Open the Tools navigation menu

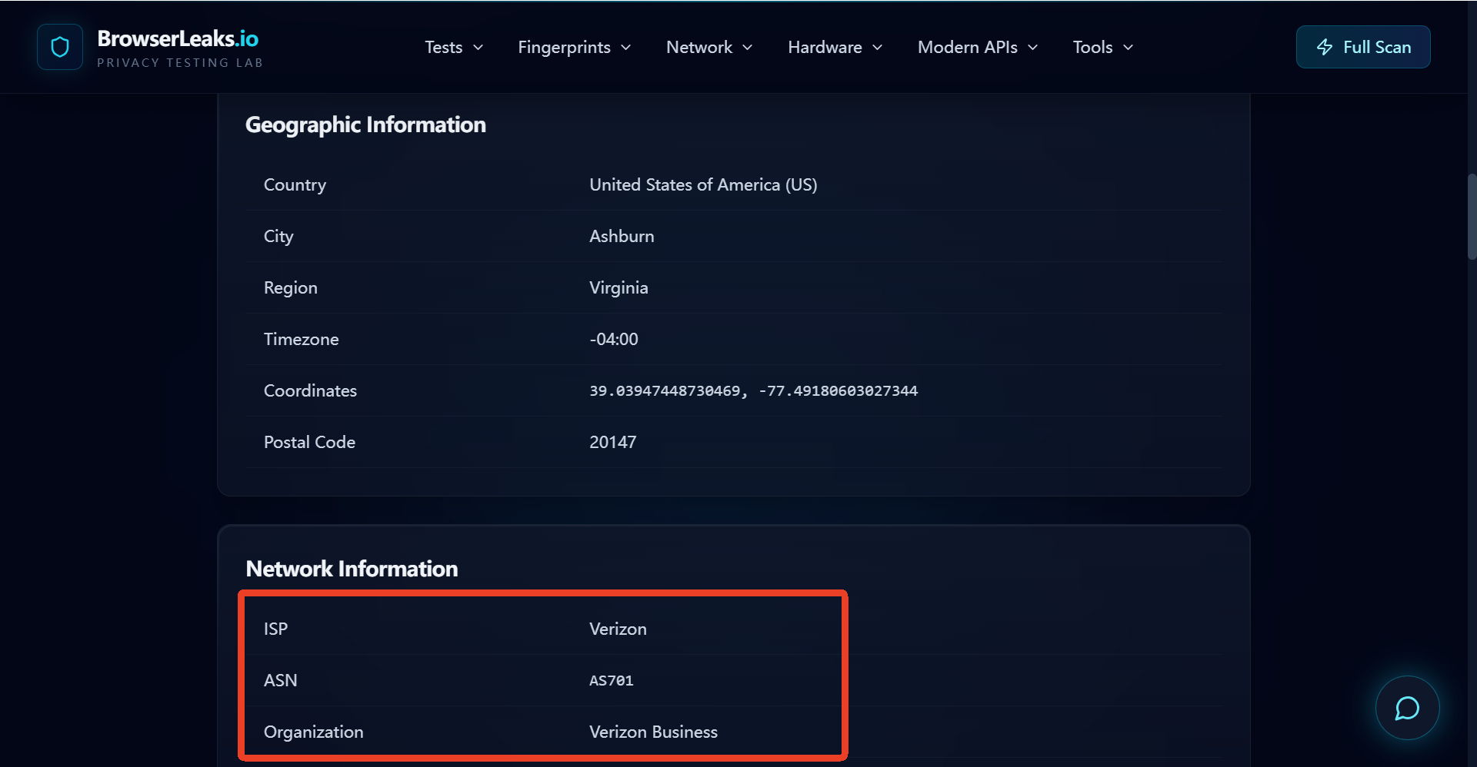tap(1103, 48)
